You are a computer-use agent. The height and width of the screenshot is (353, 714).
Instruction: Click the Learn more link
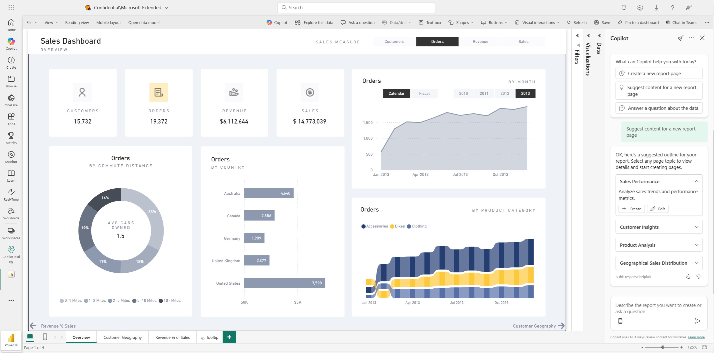click(x=696, y=337)
